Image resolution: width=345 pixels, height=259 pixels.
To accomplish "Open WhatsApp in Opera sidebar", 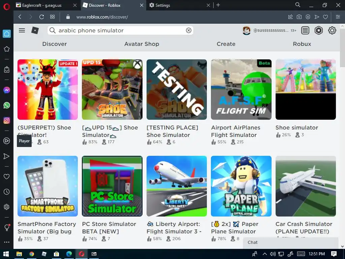I will (x=7, y=105).
